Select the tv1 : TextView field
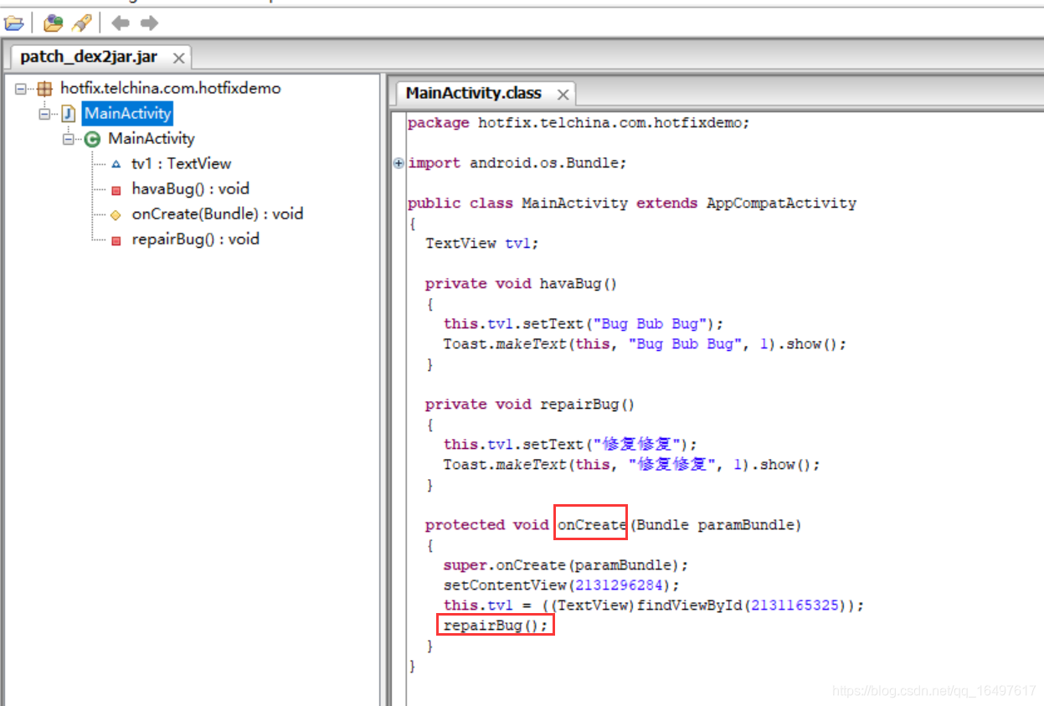1044x706 pixels. pos(181,163)
